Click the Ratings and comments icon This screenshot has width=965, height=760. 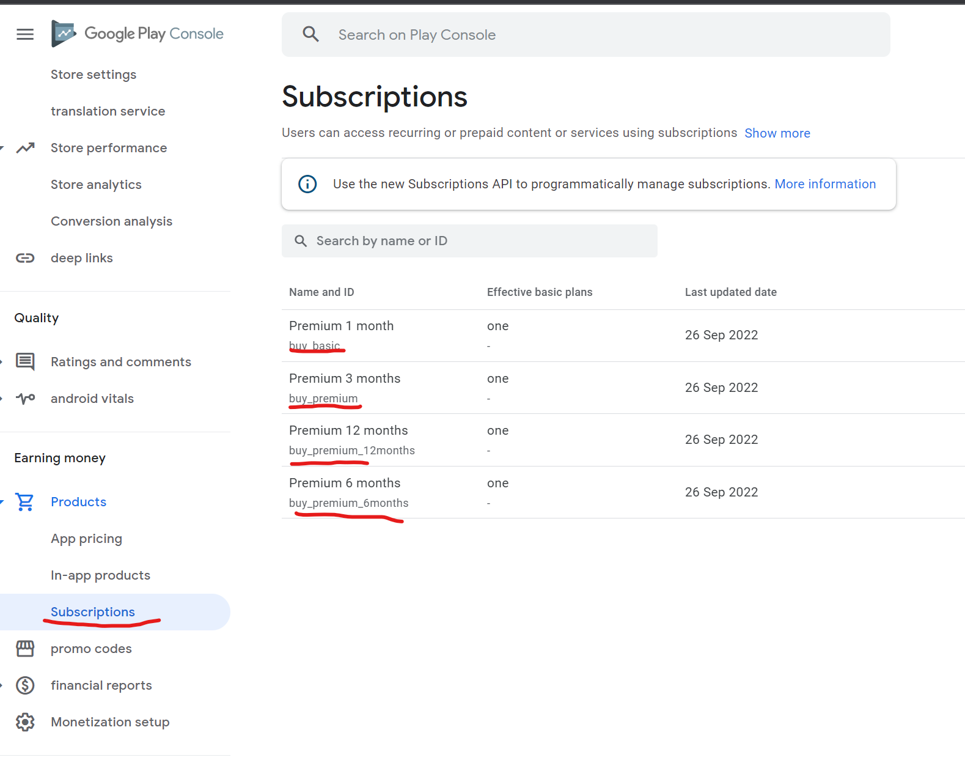coord(25,361)
